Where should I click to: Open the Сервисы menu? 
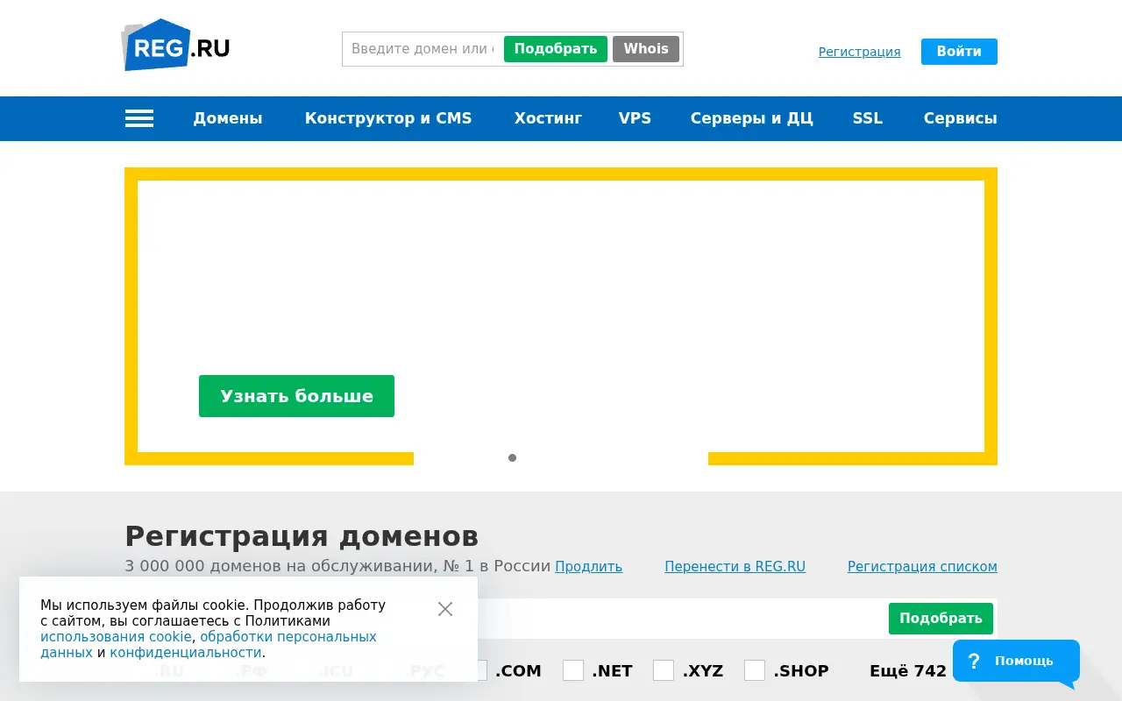pos(960,118)
